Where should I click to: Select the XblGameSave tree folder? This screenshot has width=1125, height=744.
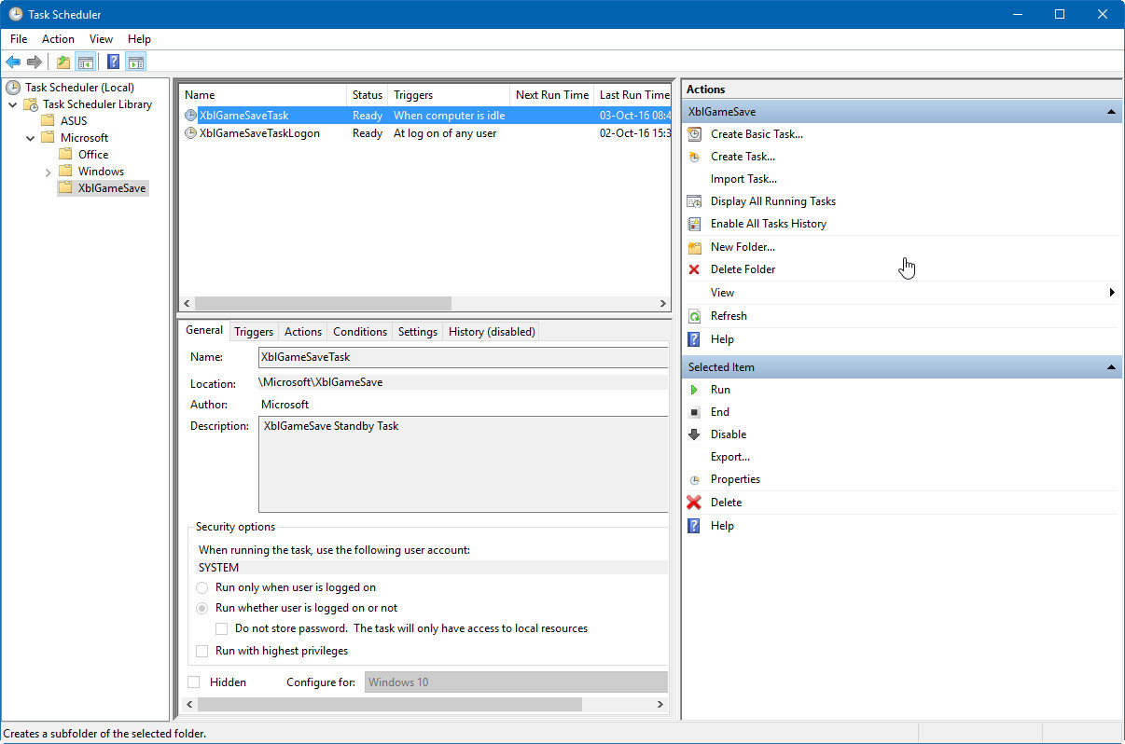103,188
